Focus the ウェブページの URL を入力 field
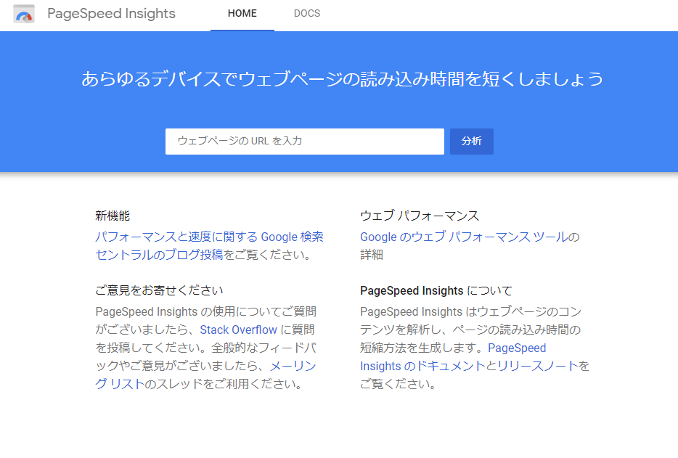The image size is (678, 458). point(304,142)
